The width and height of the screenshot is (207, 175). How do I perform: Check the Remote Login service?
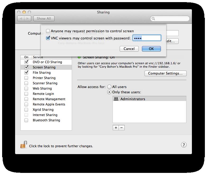tap(26, 94)
